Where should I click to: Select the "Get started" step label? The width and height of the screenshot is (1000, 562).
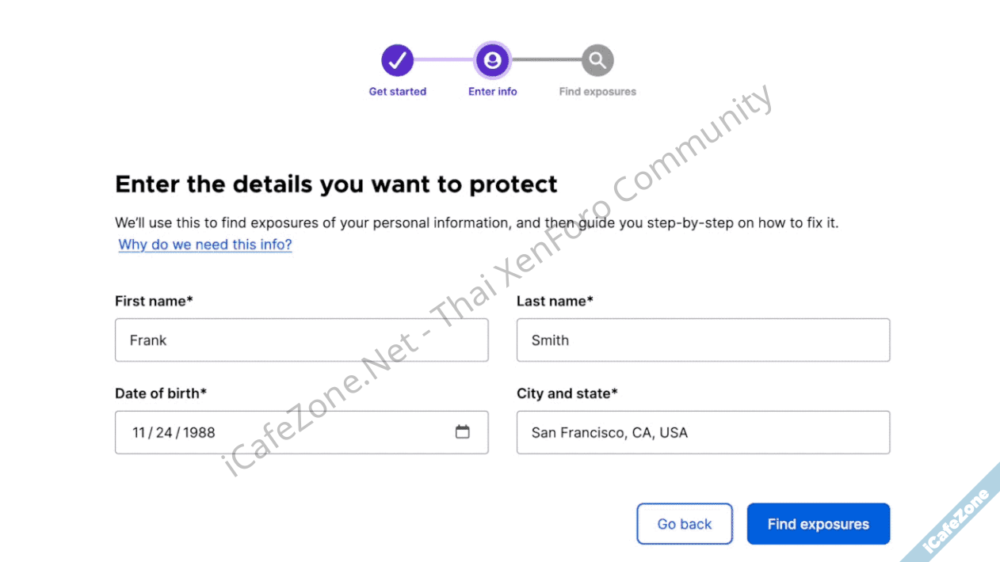coord(398,92)
